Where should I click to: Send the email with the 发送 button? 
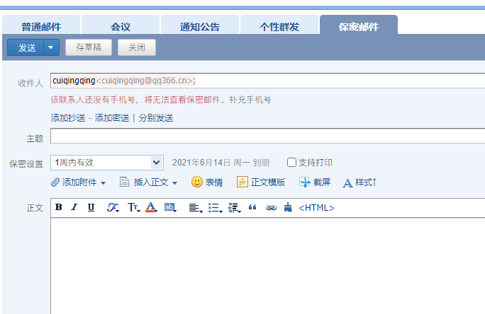[x=26, y=47]
